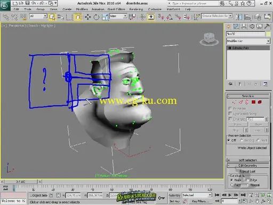273x205 pixels.
Task: Toggle the Window/Crossing selection icon
Action: point(78,17)
